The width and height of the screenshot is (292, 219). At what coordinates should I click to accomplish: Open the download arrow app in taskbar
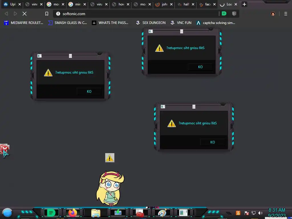point(118,212)
